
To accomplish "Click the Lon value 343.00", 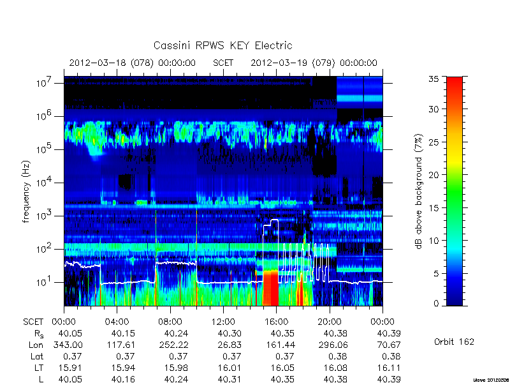I will (x=68, y=345).
